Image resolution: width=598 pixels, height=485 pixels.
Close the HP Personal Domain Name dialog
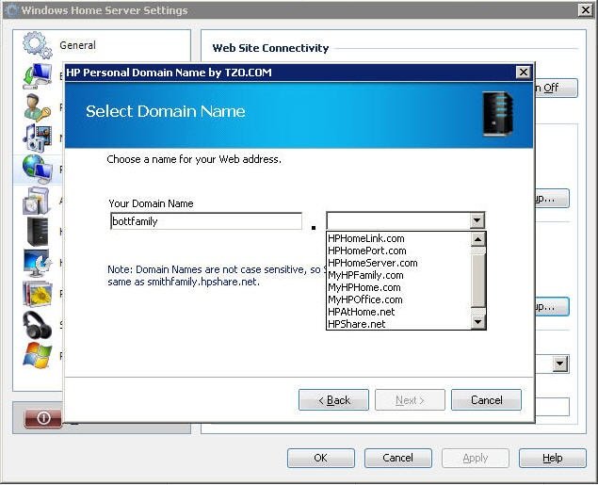[x=524, y=73]
